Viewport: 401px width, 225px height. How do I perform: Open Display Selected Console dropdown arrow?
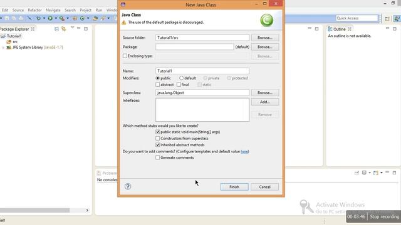click(370, 173)
